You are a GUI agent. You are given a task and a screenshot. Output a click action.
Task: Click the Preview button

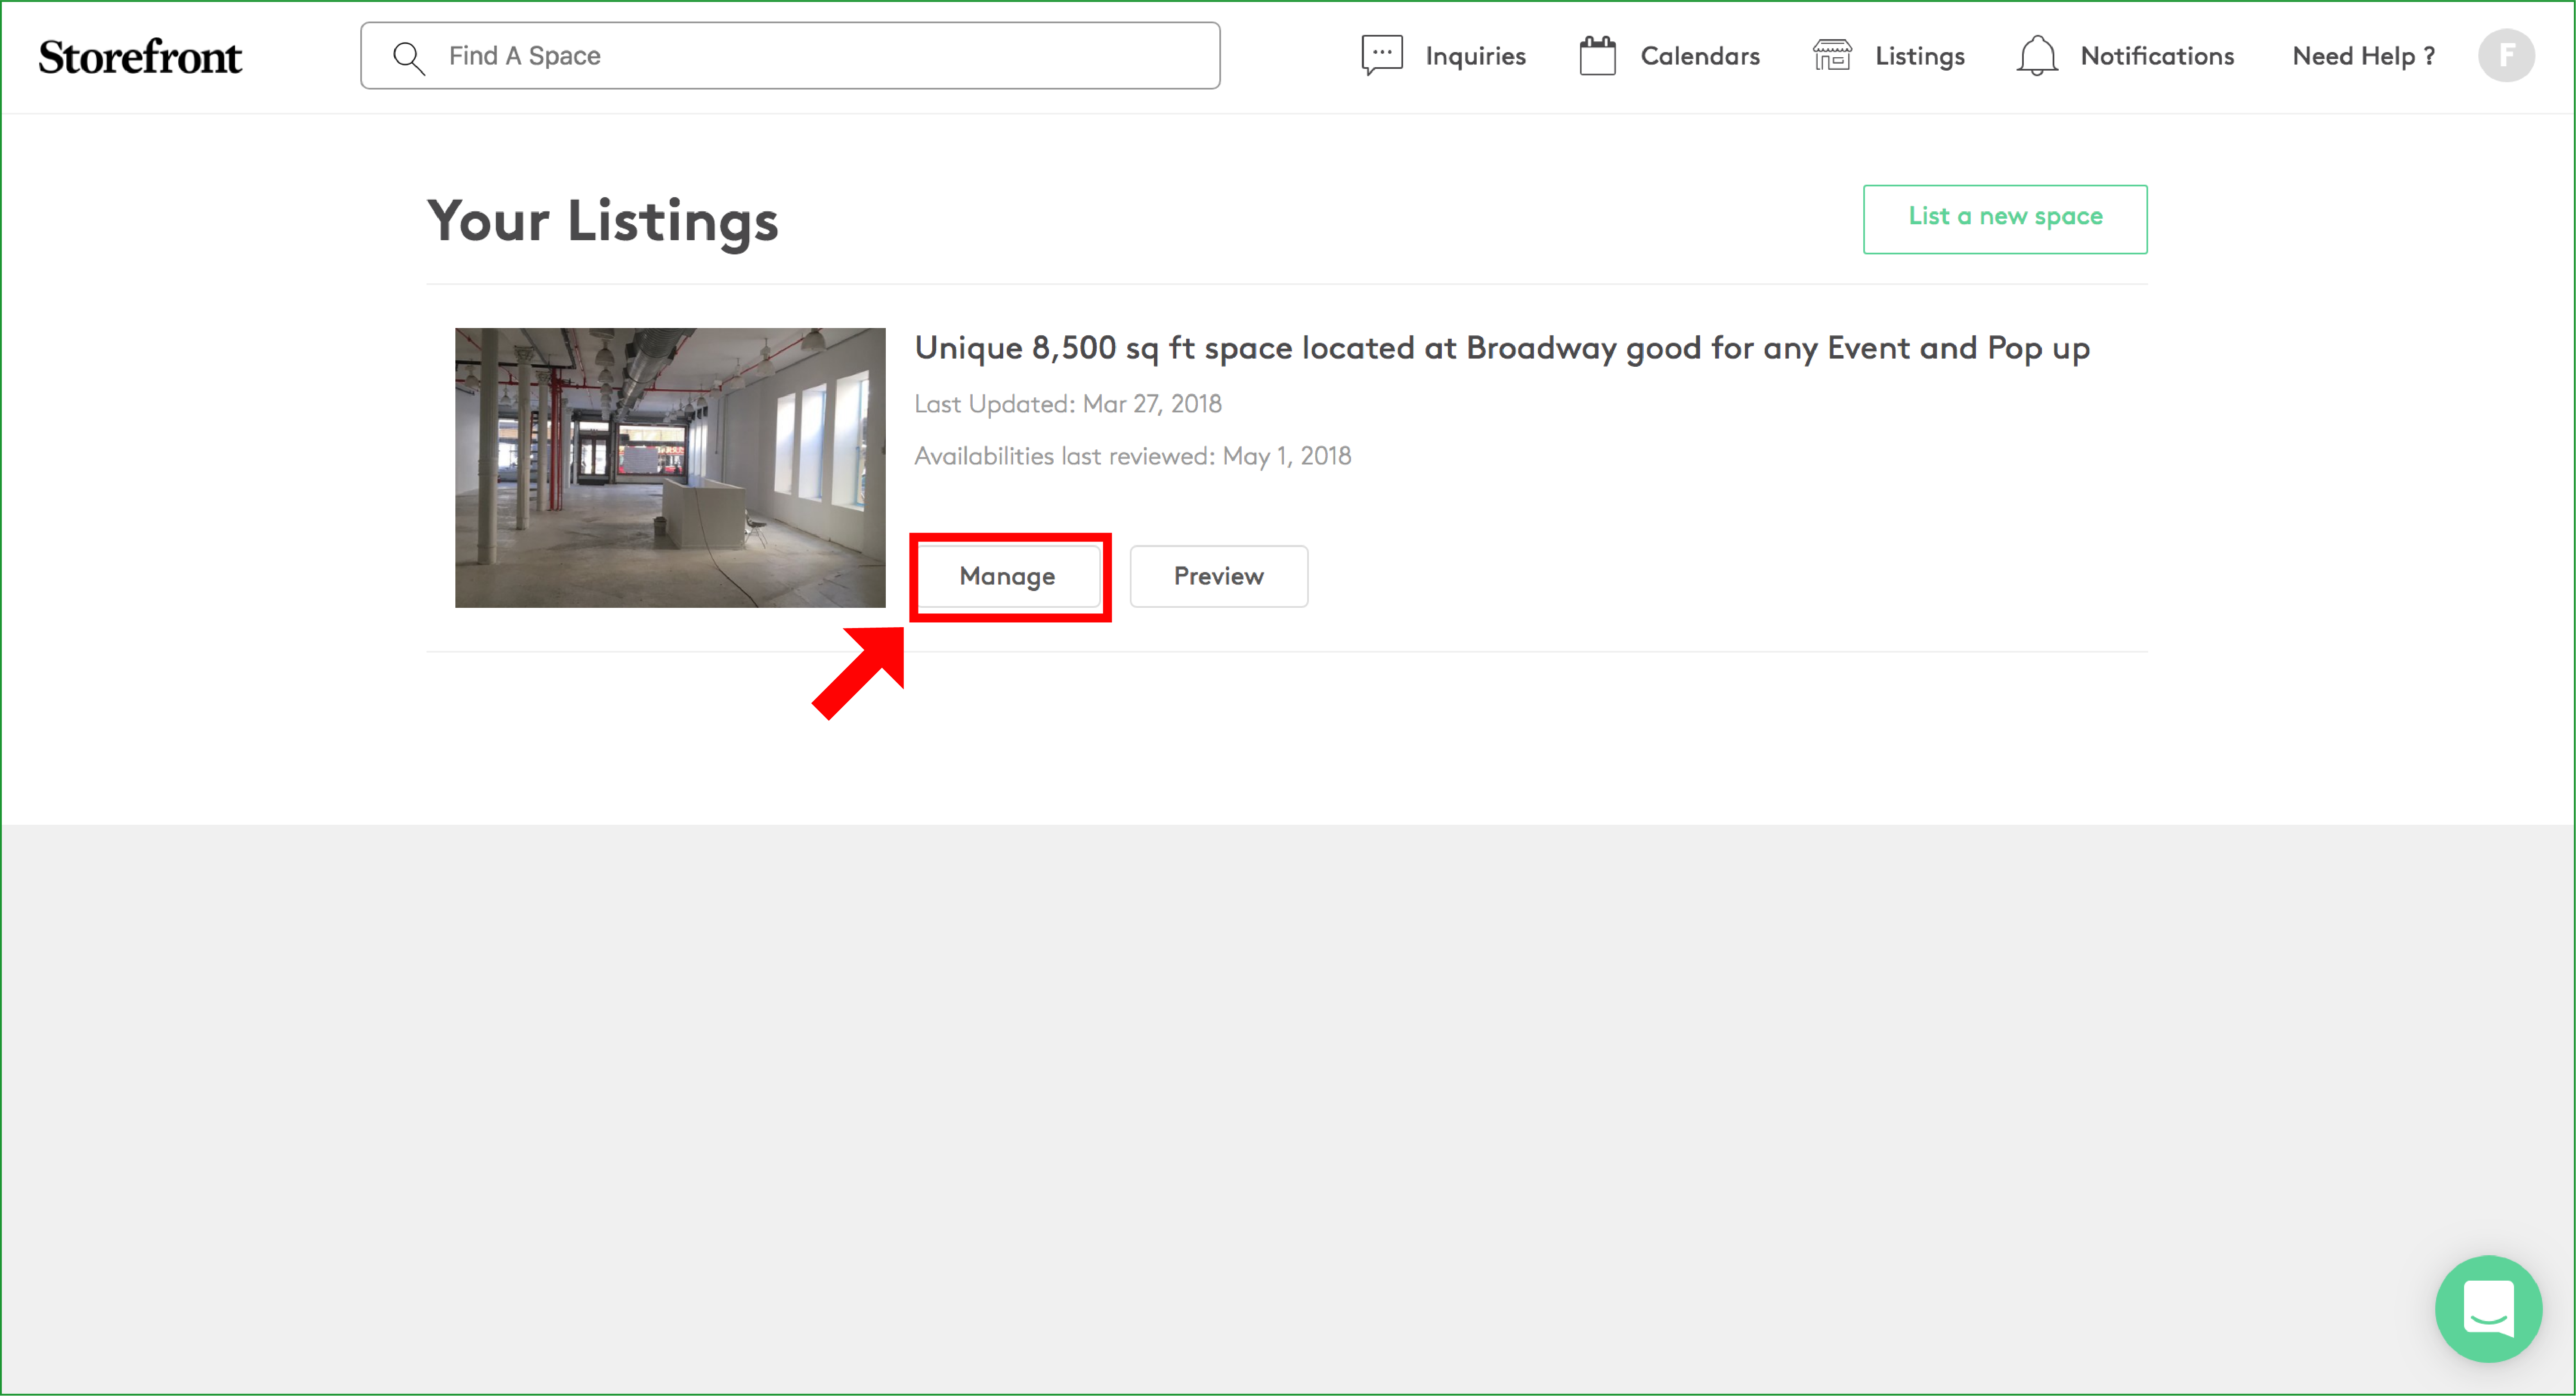[x=1218, y=576]
